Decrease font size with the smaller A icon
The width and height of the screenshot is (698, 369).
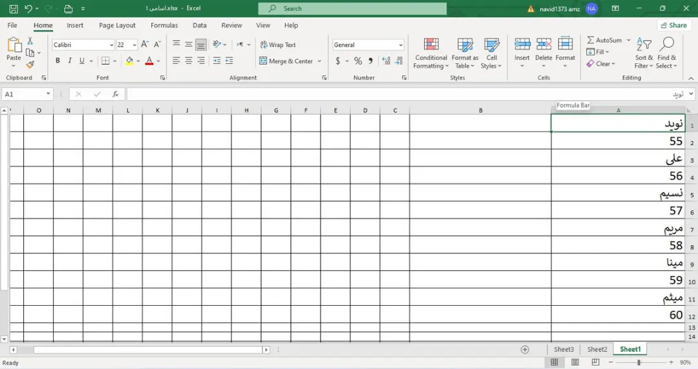[x=157, y=45]
